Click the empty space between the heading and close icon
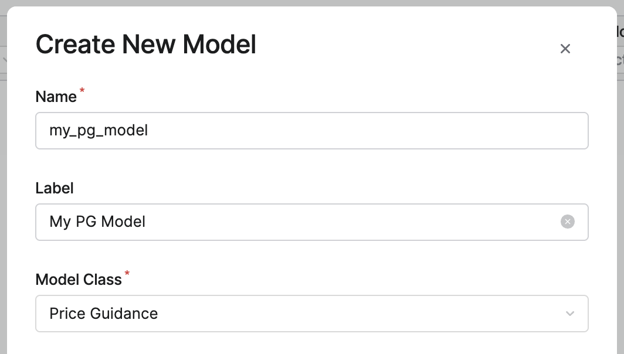This screenshot has height=354, width=624. pos(406,45)
